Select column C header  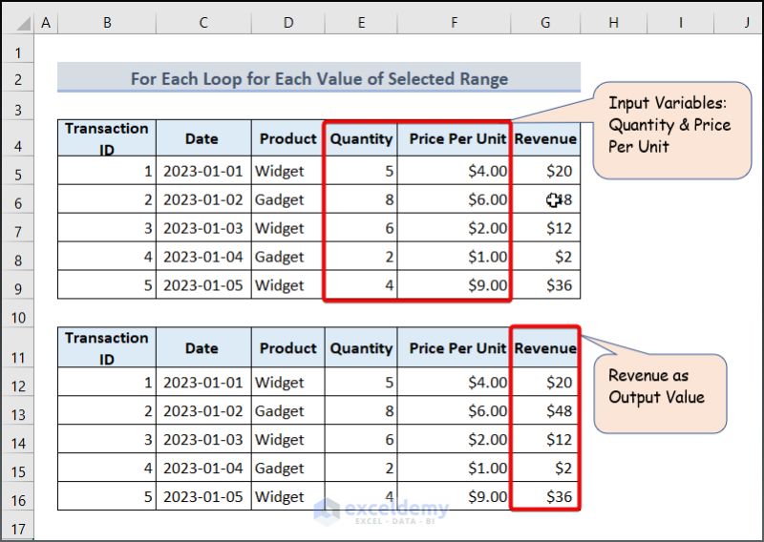203,22
